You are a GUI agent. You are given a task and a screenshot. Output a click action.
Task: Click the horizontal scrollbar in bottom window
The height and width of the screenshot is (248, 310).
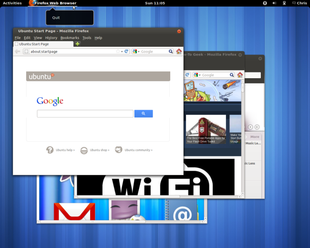point(93,222)
